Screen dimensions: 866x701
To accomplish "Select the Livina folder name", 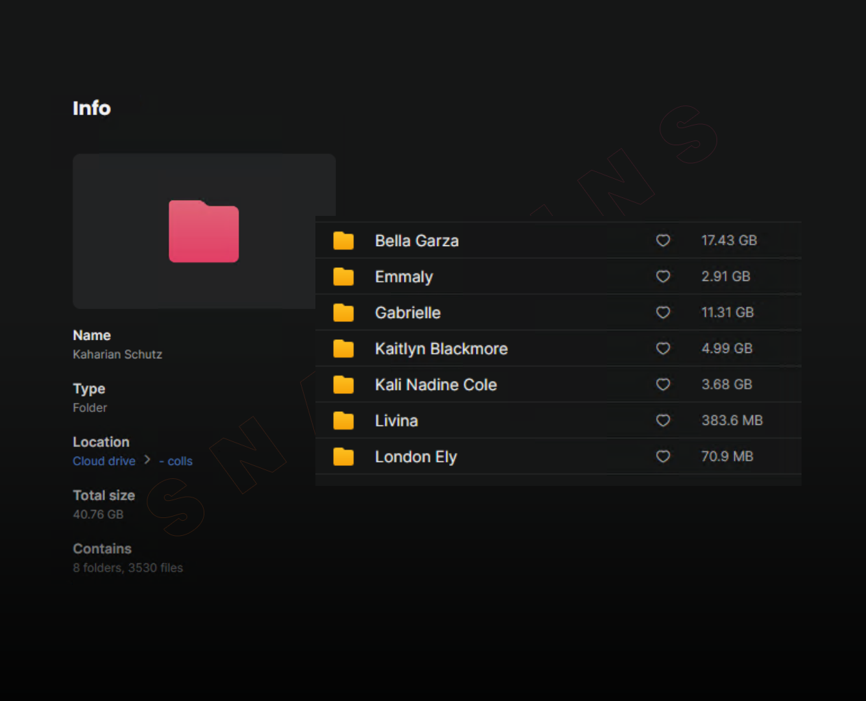I will tap(396, 421).
